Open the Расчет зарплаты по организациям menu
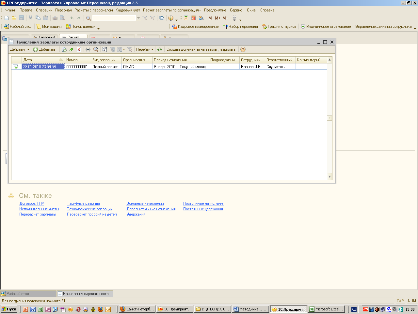The height and width of the screenshot is (314, 418). [172, 10]
